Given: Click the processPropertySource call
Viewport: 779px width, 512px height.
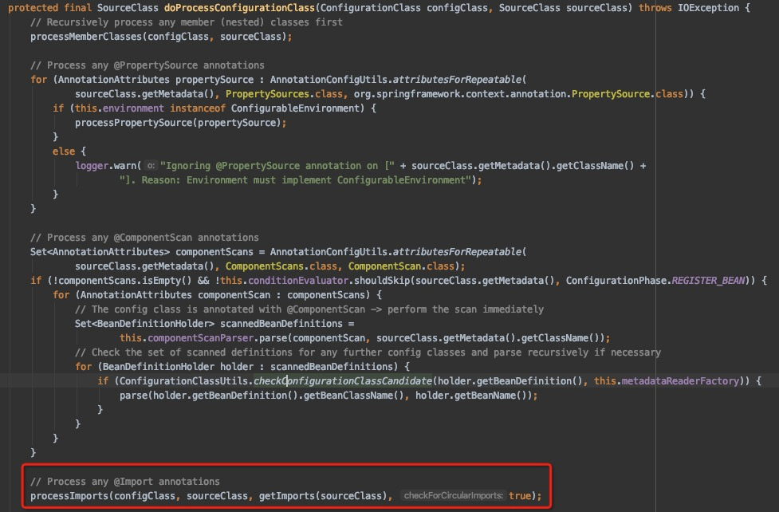Looking at the screenshot, I should (134, 123).
